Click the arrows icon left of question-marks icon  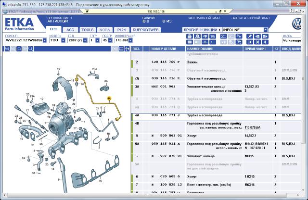click(x=205, y=37)
